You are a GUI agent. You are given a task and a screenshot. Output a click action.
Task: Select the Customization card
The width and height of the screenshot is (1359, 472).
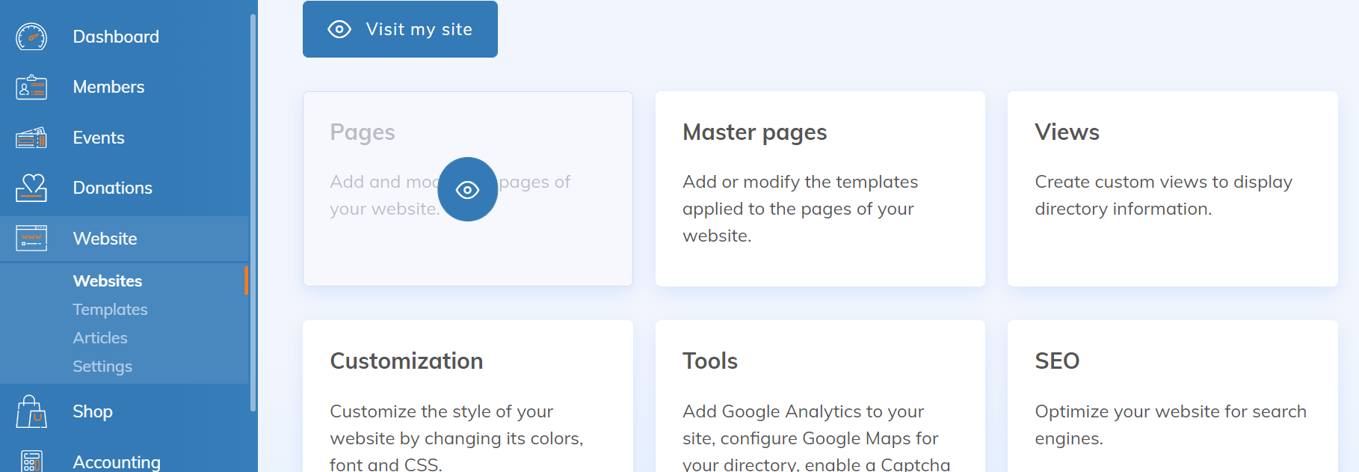(467, 396)
